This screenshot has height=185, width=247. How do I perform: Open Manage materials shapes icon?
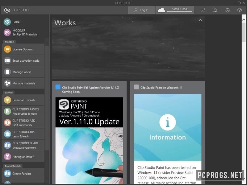pyautogui.click(x=7, y=83)
